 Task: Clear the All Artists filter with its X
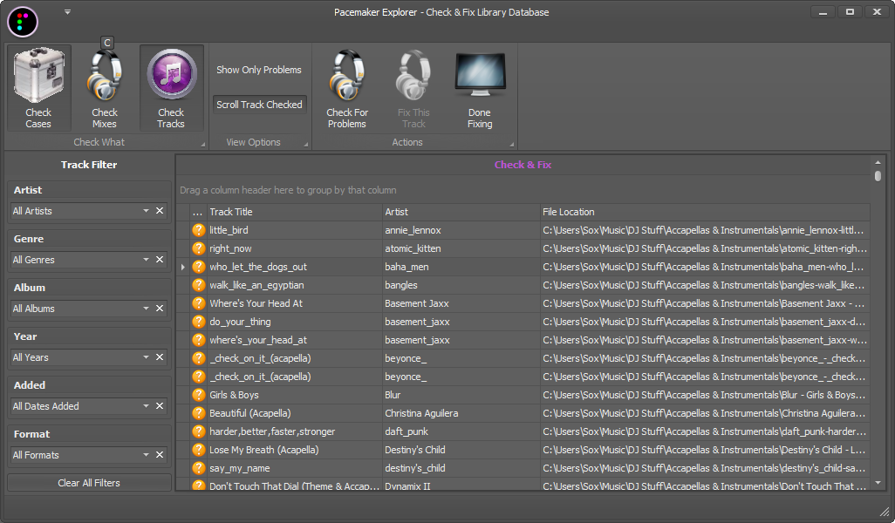pyautogui.click(x=160, y=210)
